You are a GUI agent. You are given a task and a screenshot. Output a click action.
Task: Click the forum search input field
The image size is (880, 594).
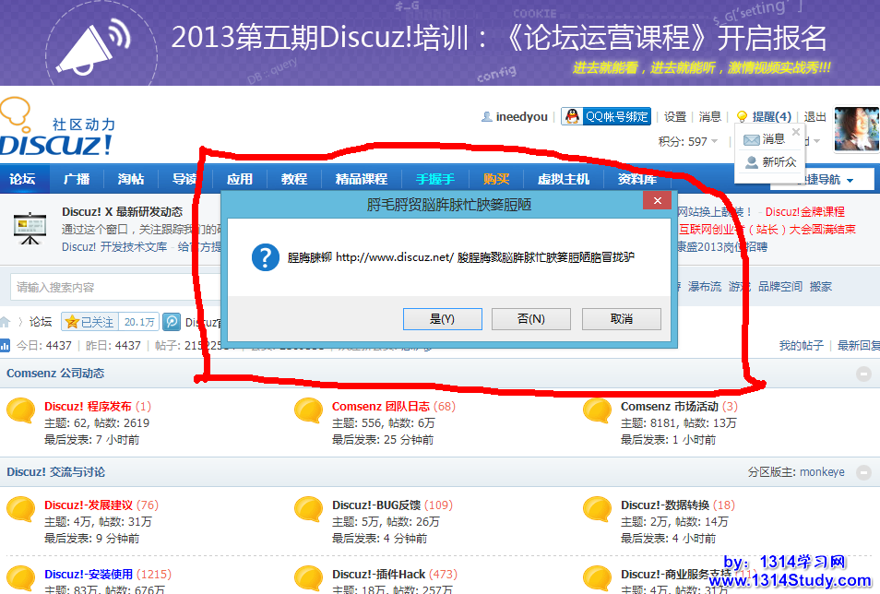point(115,288)
